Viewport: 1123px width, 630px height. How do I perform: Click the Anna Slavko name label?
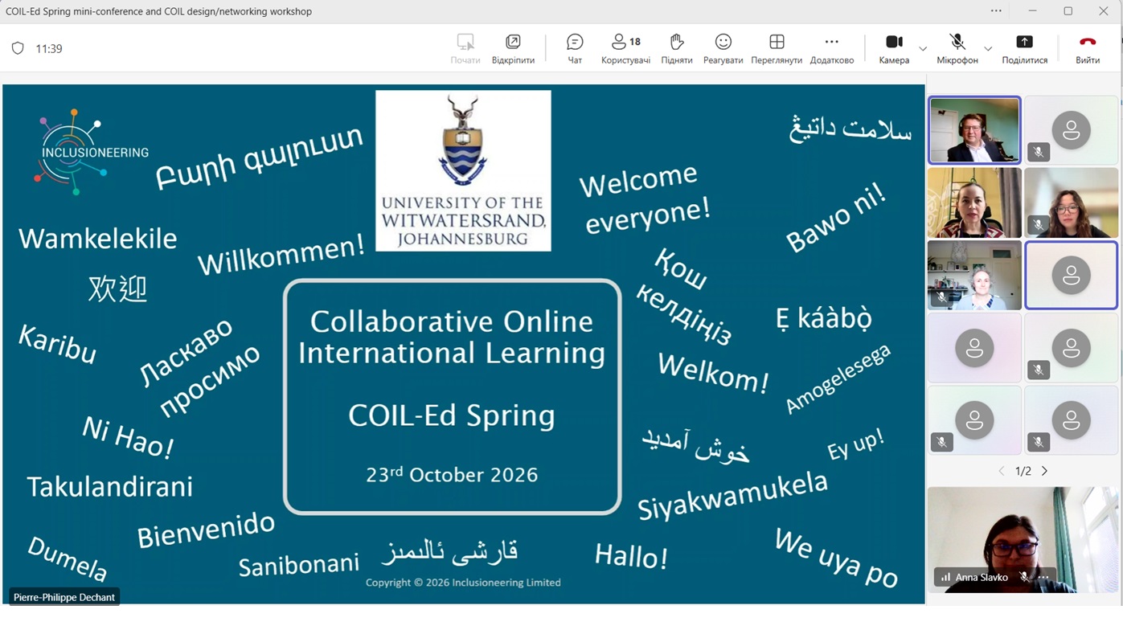[982, 577]
